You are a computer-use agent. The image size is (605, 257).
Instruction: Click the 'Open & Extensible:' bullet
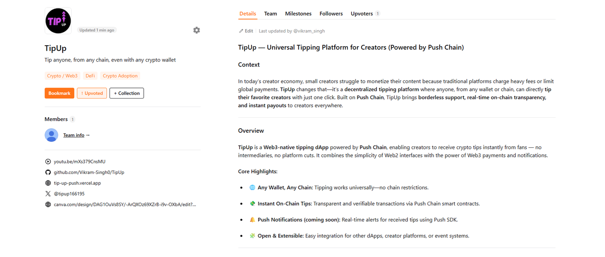281,236
